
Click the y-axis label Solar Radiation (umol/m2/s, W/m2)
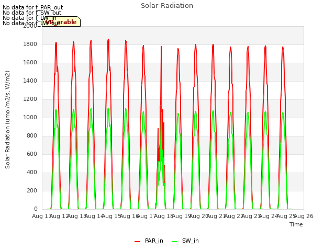pyautogui.click(x=7, y=120)
